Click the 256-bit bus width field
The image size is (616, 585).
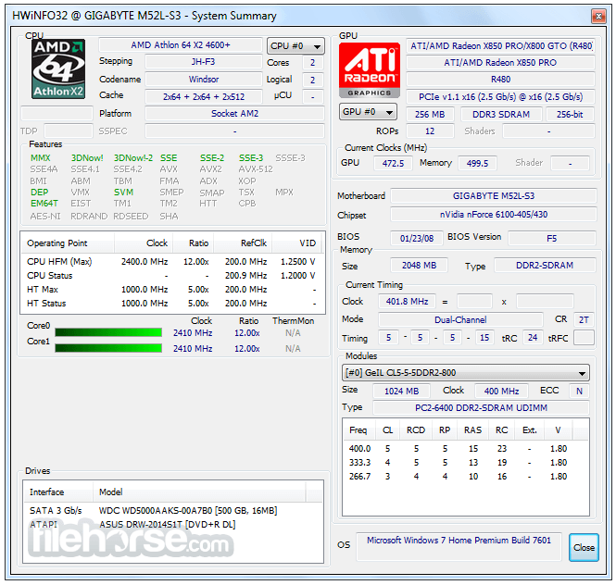(570, 114)
